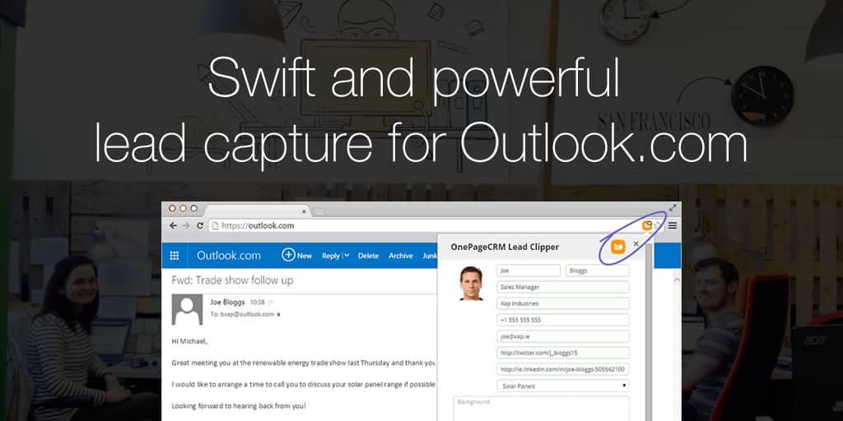Image resolution: width=843 pixels, height=421 pixels.
Task: Click the phone field +1 555 555 555
Action: (563, 320)
